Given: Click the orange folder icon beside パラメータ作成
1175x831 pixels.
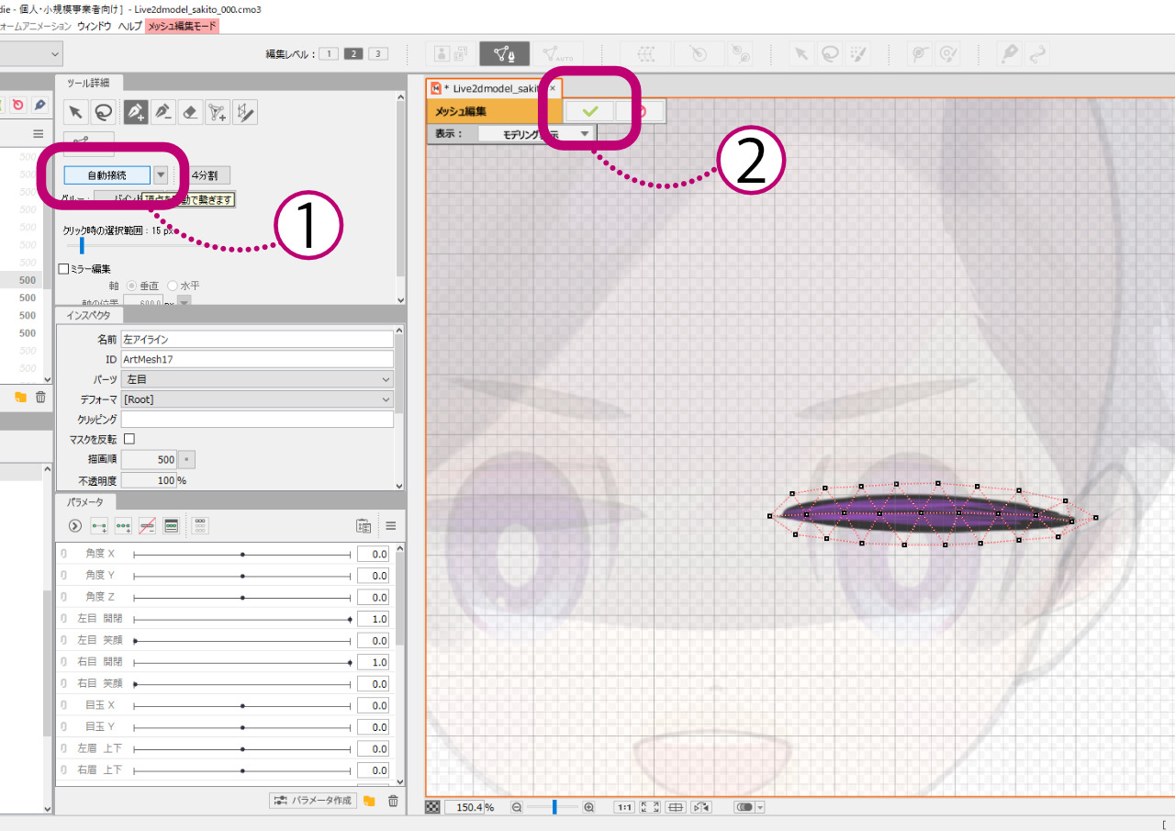Looking at the screenshot, I should pyautogui.click(x=369, y=801).
